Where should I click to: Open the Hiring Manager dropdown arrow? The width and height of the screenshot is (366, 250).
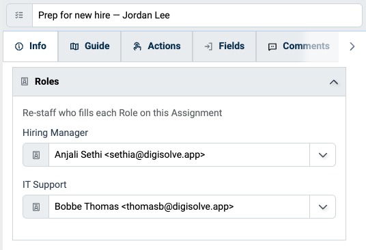click(x=323, y=155)
